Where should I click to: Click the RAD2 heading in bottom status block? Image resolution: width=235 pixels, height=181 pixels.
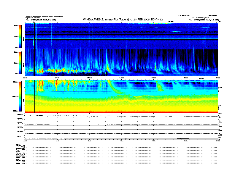click(18, 144)
